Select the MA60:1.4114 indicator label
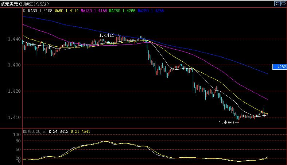The height and width of the screenshot is (165, 287). (x=66, y=11)
